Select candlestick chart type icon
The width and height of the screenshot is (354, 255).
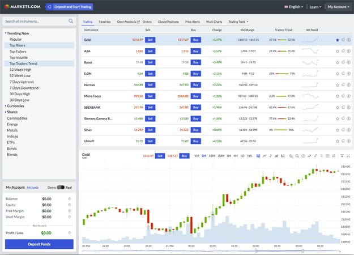pyautogui.click(x=258, y=156)
